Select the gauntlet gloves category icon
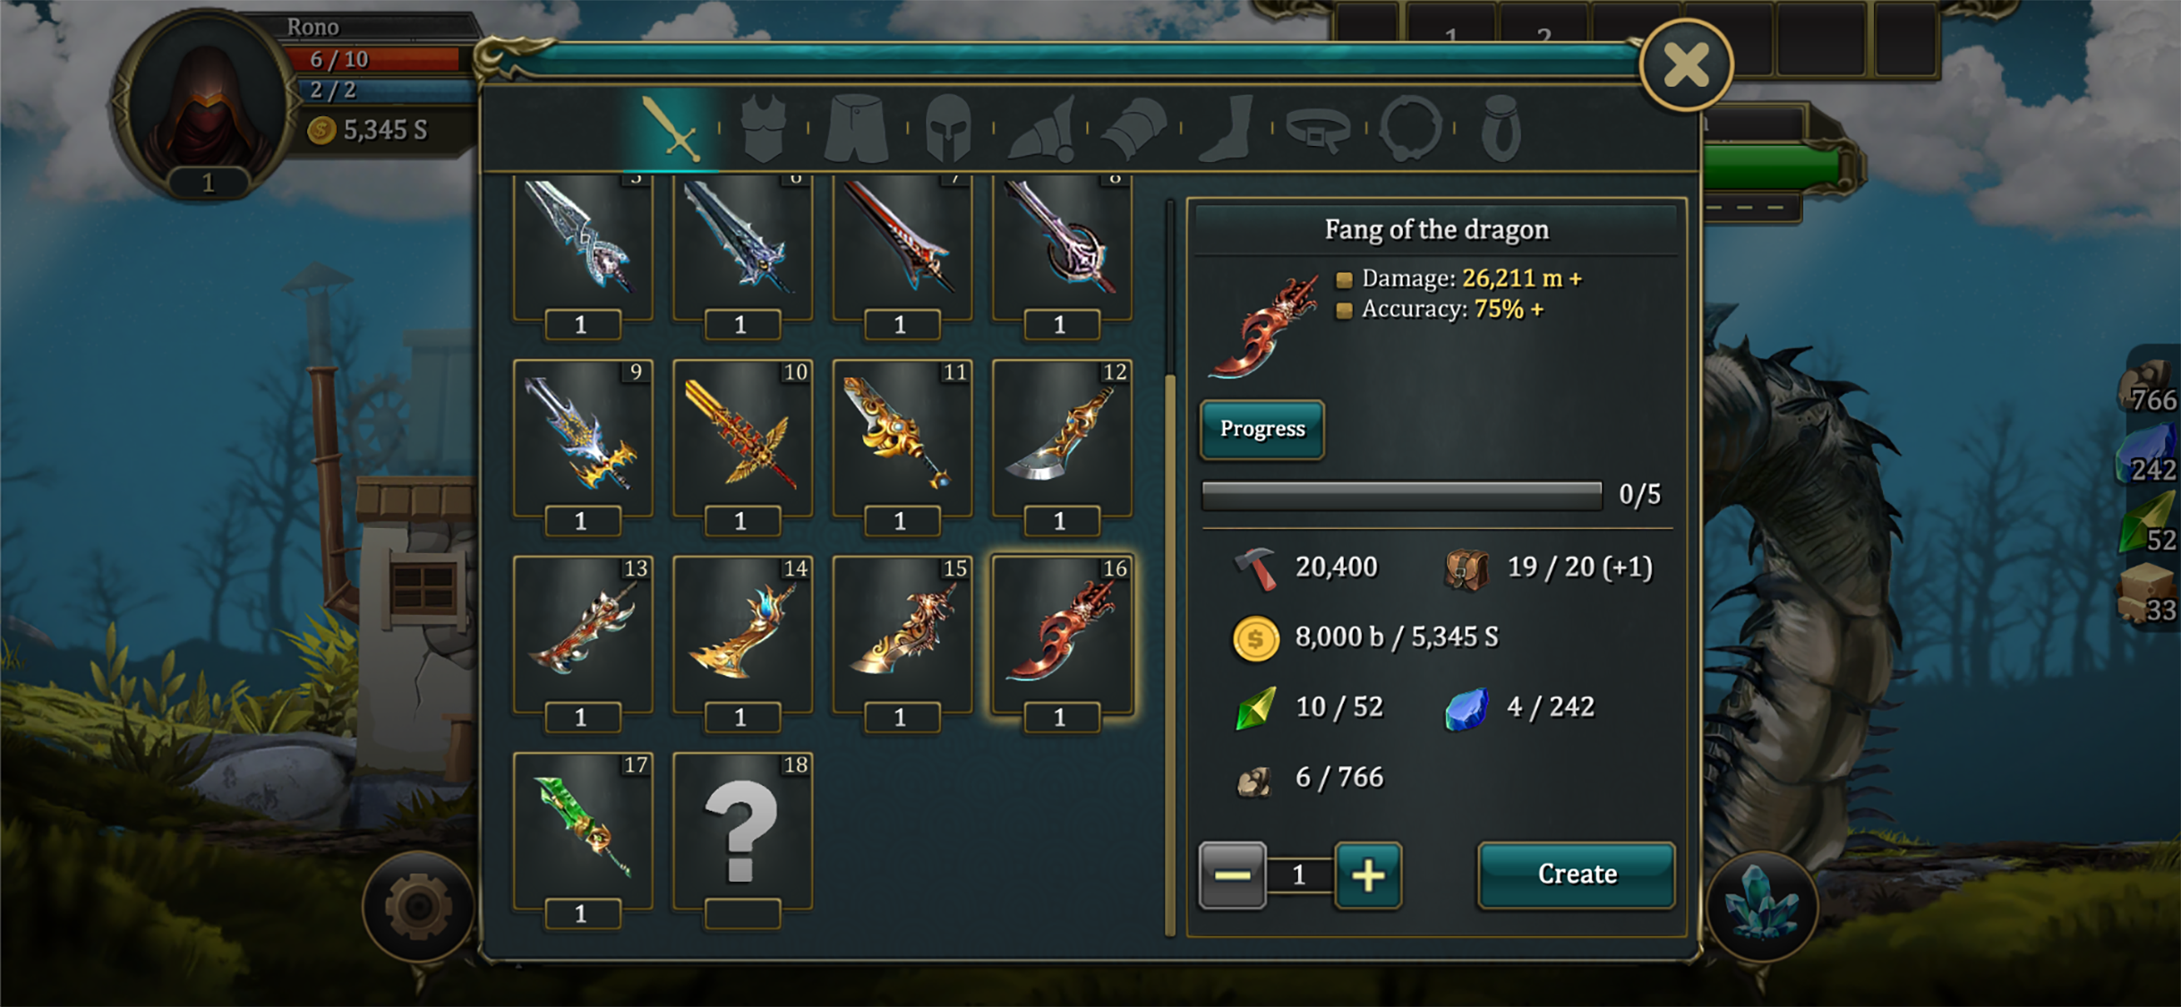2181x1007 pixels. (1133, 129)
